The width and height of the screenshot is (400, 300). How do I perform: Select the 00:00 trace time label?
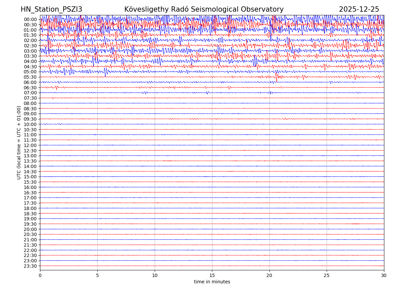(x=30, y=19)
